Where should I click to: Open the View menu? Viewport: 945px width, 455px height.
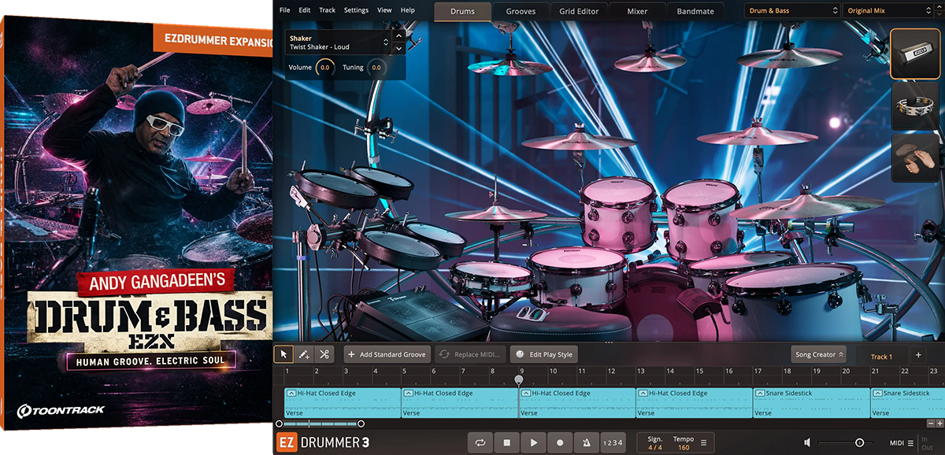384,10
